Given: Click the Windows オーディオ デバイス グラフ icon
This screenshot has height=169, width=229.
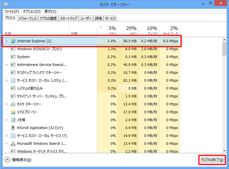Looking at the screenshot, I should click(13, 151).
